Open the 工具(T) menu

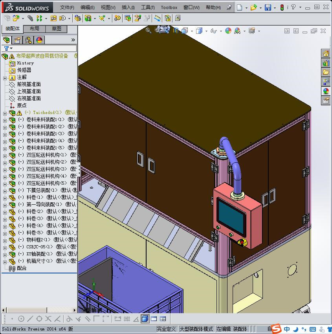pyautogui.click(x=148, y=7)
